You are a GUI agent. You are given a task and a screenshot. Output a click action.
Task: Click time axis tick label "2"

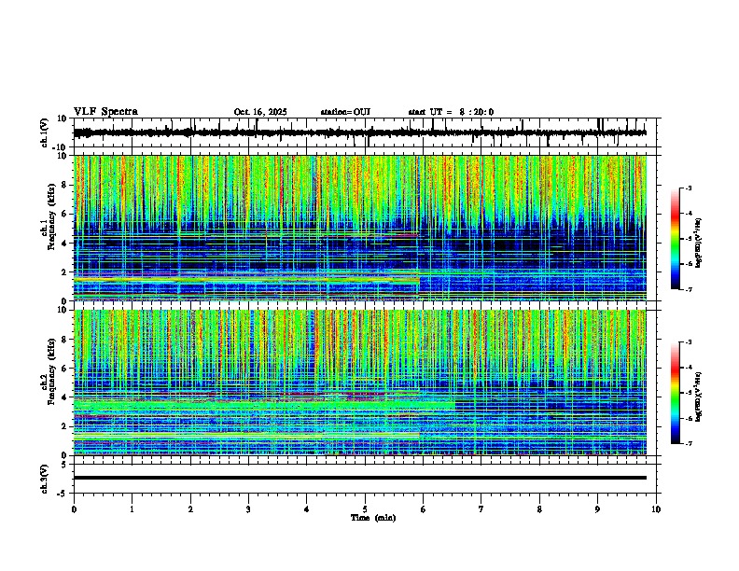point(190,509)
